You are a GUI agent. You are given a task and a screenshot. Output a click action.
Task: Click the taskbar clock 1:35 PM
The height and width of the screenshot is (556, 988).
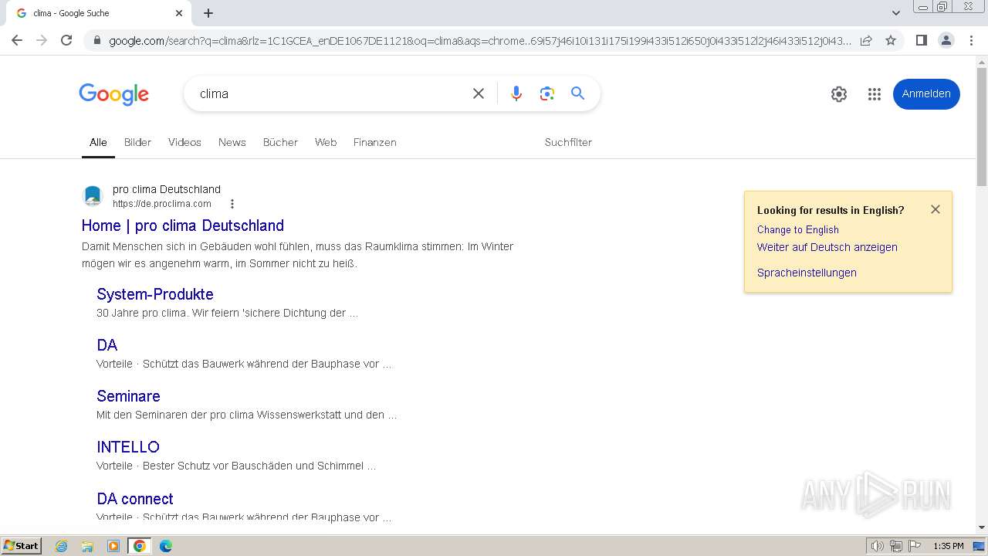(x=949, y=546)
